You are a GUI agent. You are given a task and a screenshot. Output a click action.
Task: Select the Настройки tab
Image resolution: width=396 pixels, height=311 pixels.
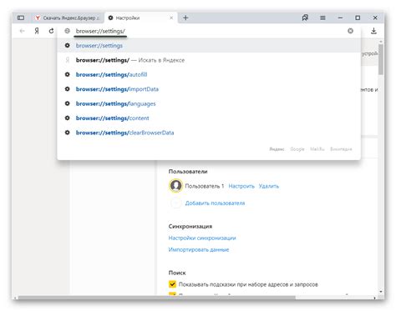[140, 18]
